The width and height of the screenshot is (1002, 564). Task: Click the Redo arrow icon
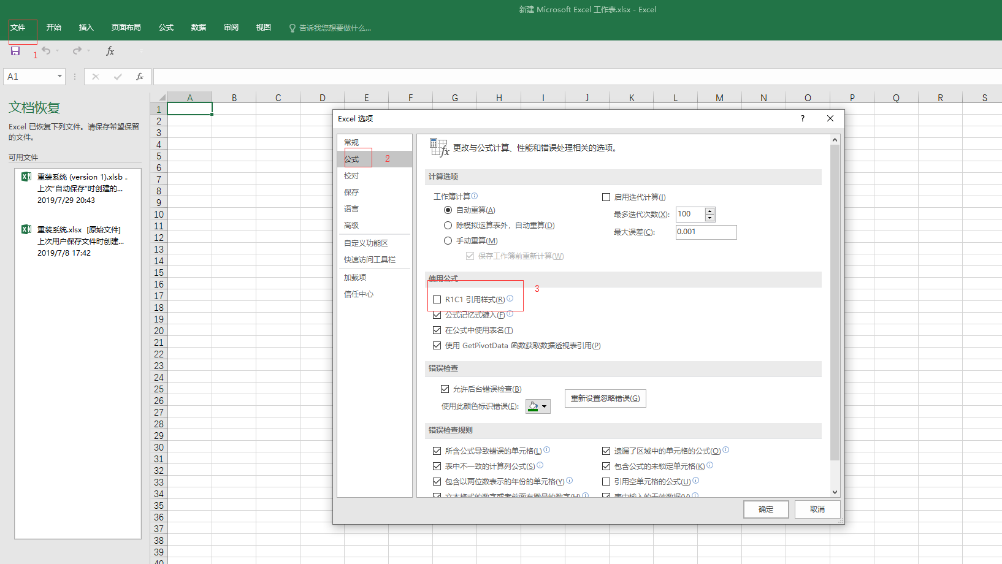(x=77, y=51)
